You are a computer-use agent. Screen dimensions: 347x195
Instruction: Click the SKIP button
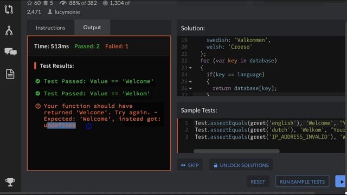click(x=190, y=165)
